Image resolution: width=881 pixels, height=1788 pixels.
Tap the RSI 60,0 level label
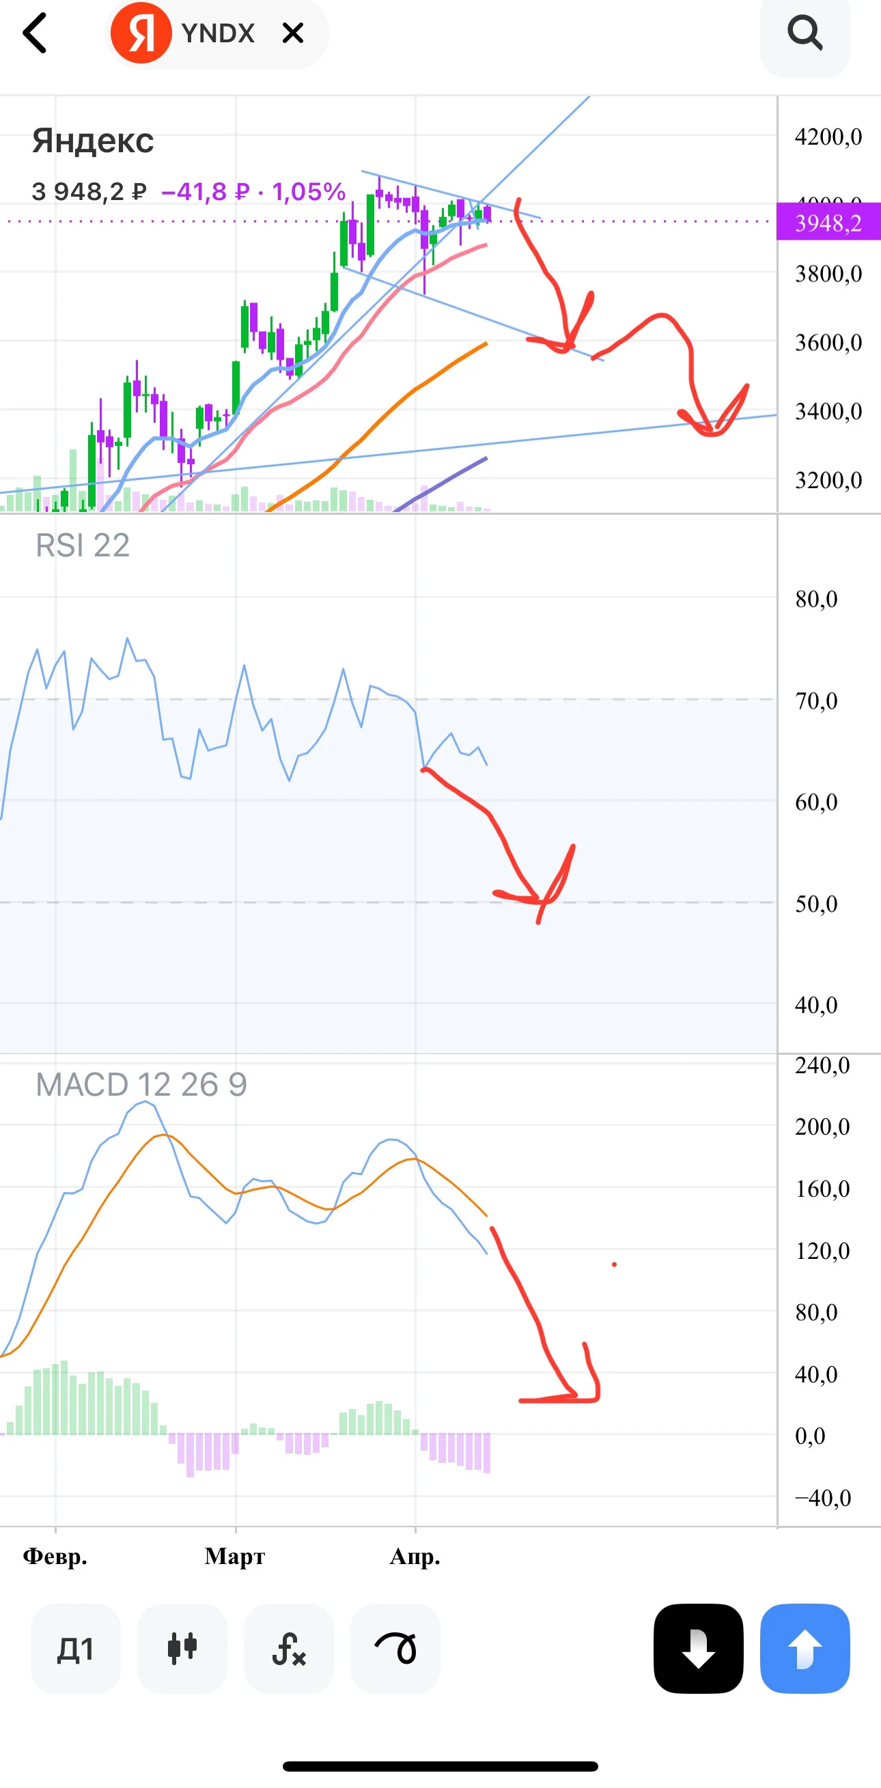click(816, 801)
